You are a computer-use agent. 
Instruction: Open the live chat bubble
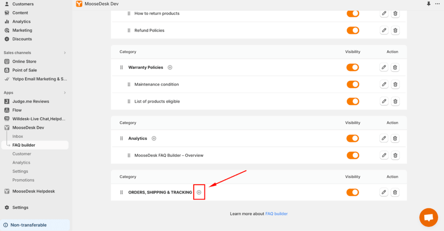(428, 218)
